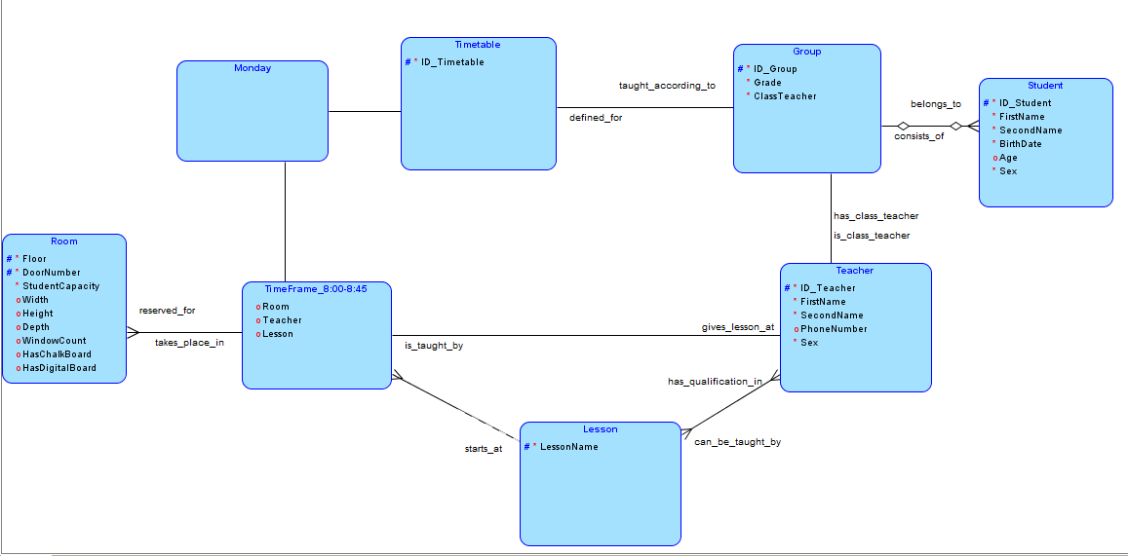Select Teacher attribute in TimeFrame entity
The image size is (1128, 556).
pos(282,319)
